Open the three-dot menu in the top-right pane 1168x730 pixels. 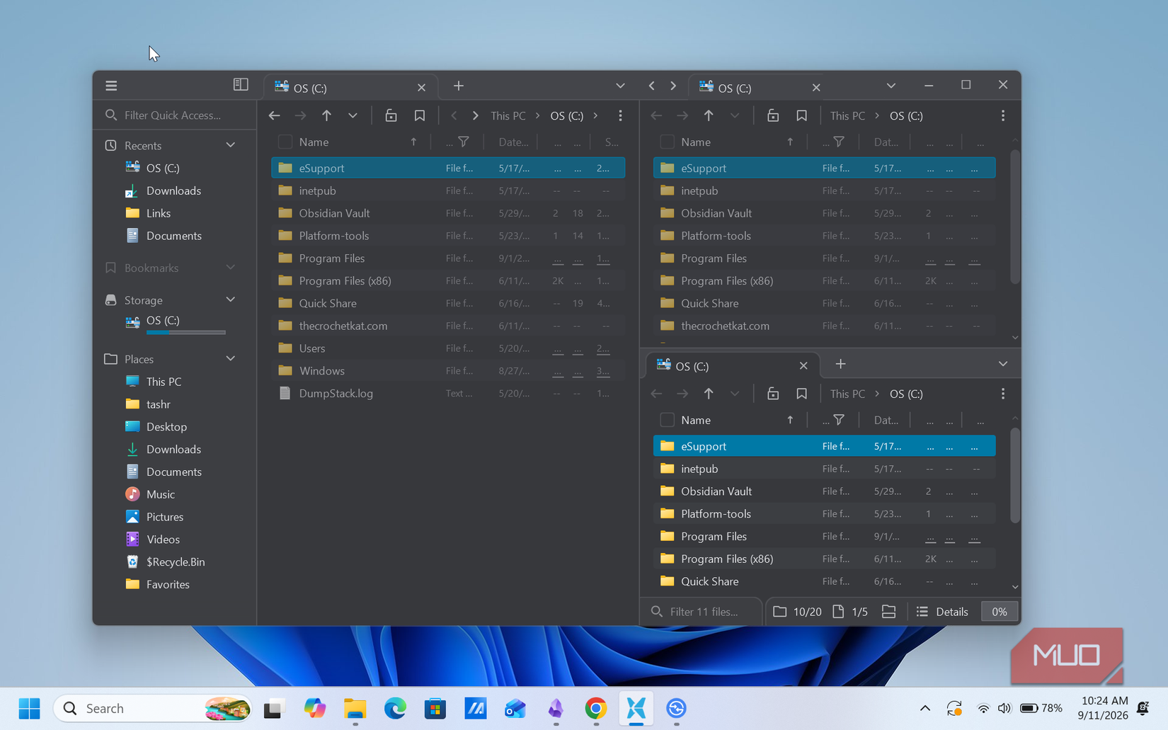click(x=1003, y=115)
